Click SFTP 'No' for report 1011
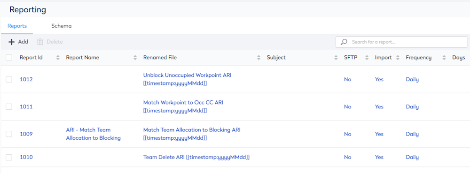Screen dimensions: 470x174 [x=347, y=107]
